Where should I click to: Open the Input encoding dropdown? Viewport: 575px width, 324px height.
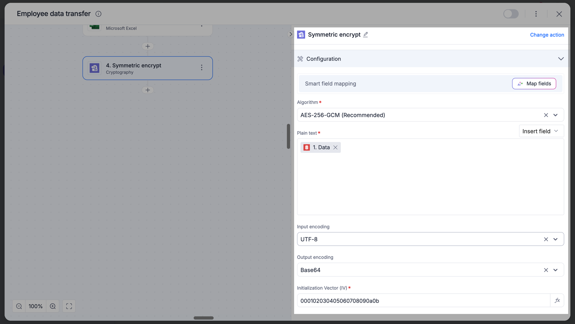[556, 239]
